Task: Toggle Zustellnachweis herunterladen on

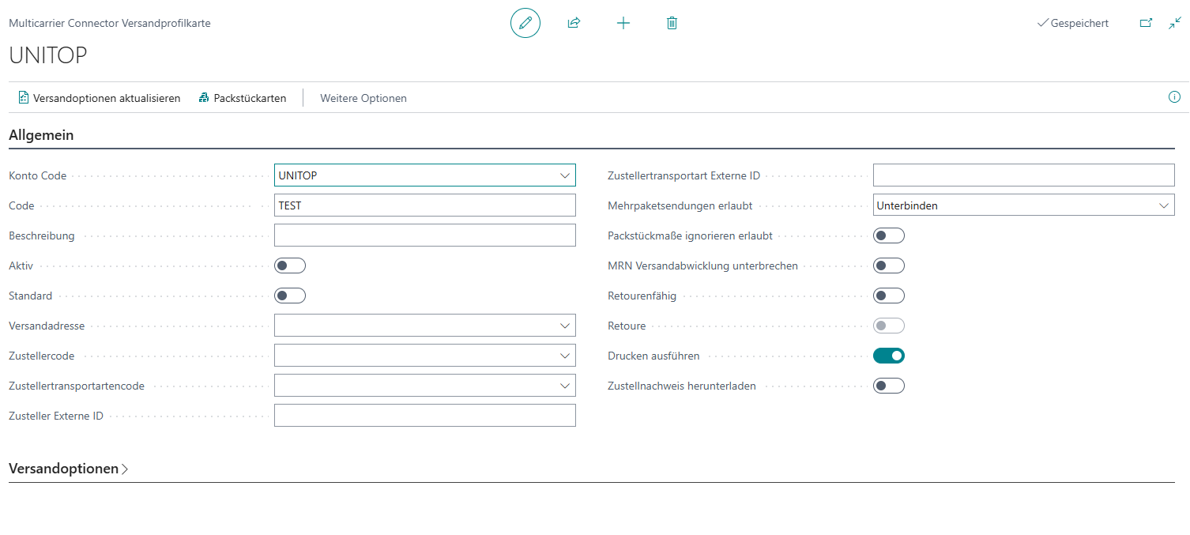Action: [889, 386]
